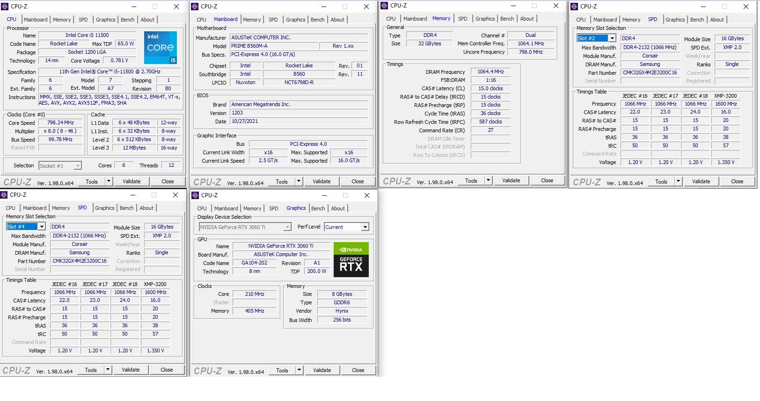The height and width of the screenshot is (401, 760).
Task: Click the Tools button in the graphics window
Action: point(282,370)
